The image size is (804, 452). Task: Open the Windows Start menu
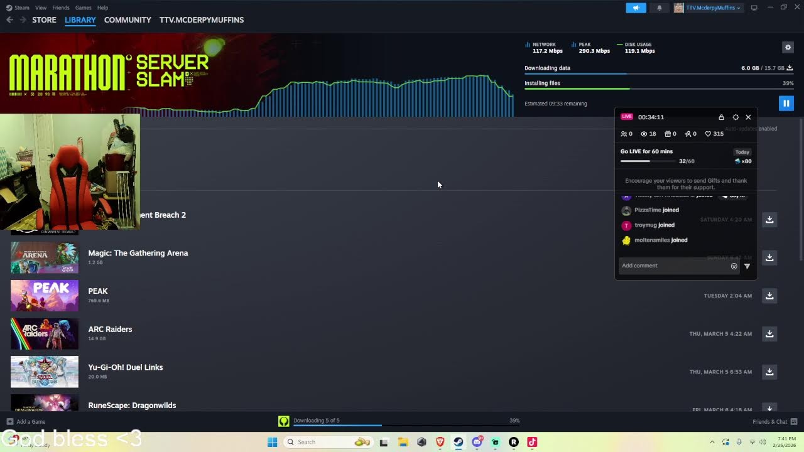pyautogui.click(x=272, y=442)
